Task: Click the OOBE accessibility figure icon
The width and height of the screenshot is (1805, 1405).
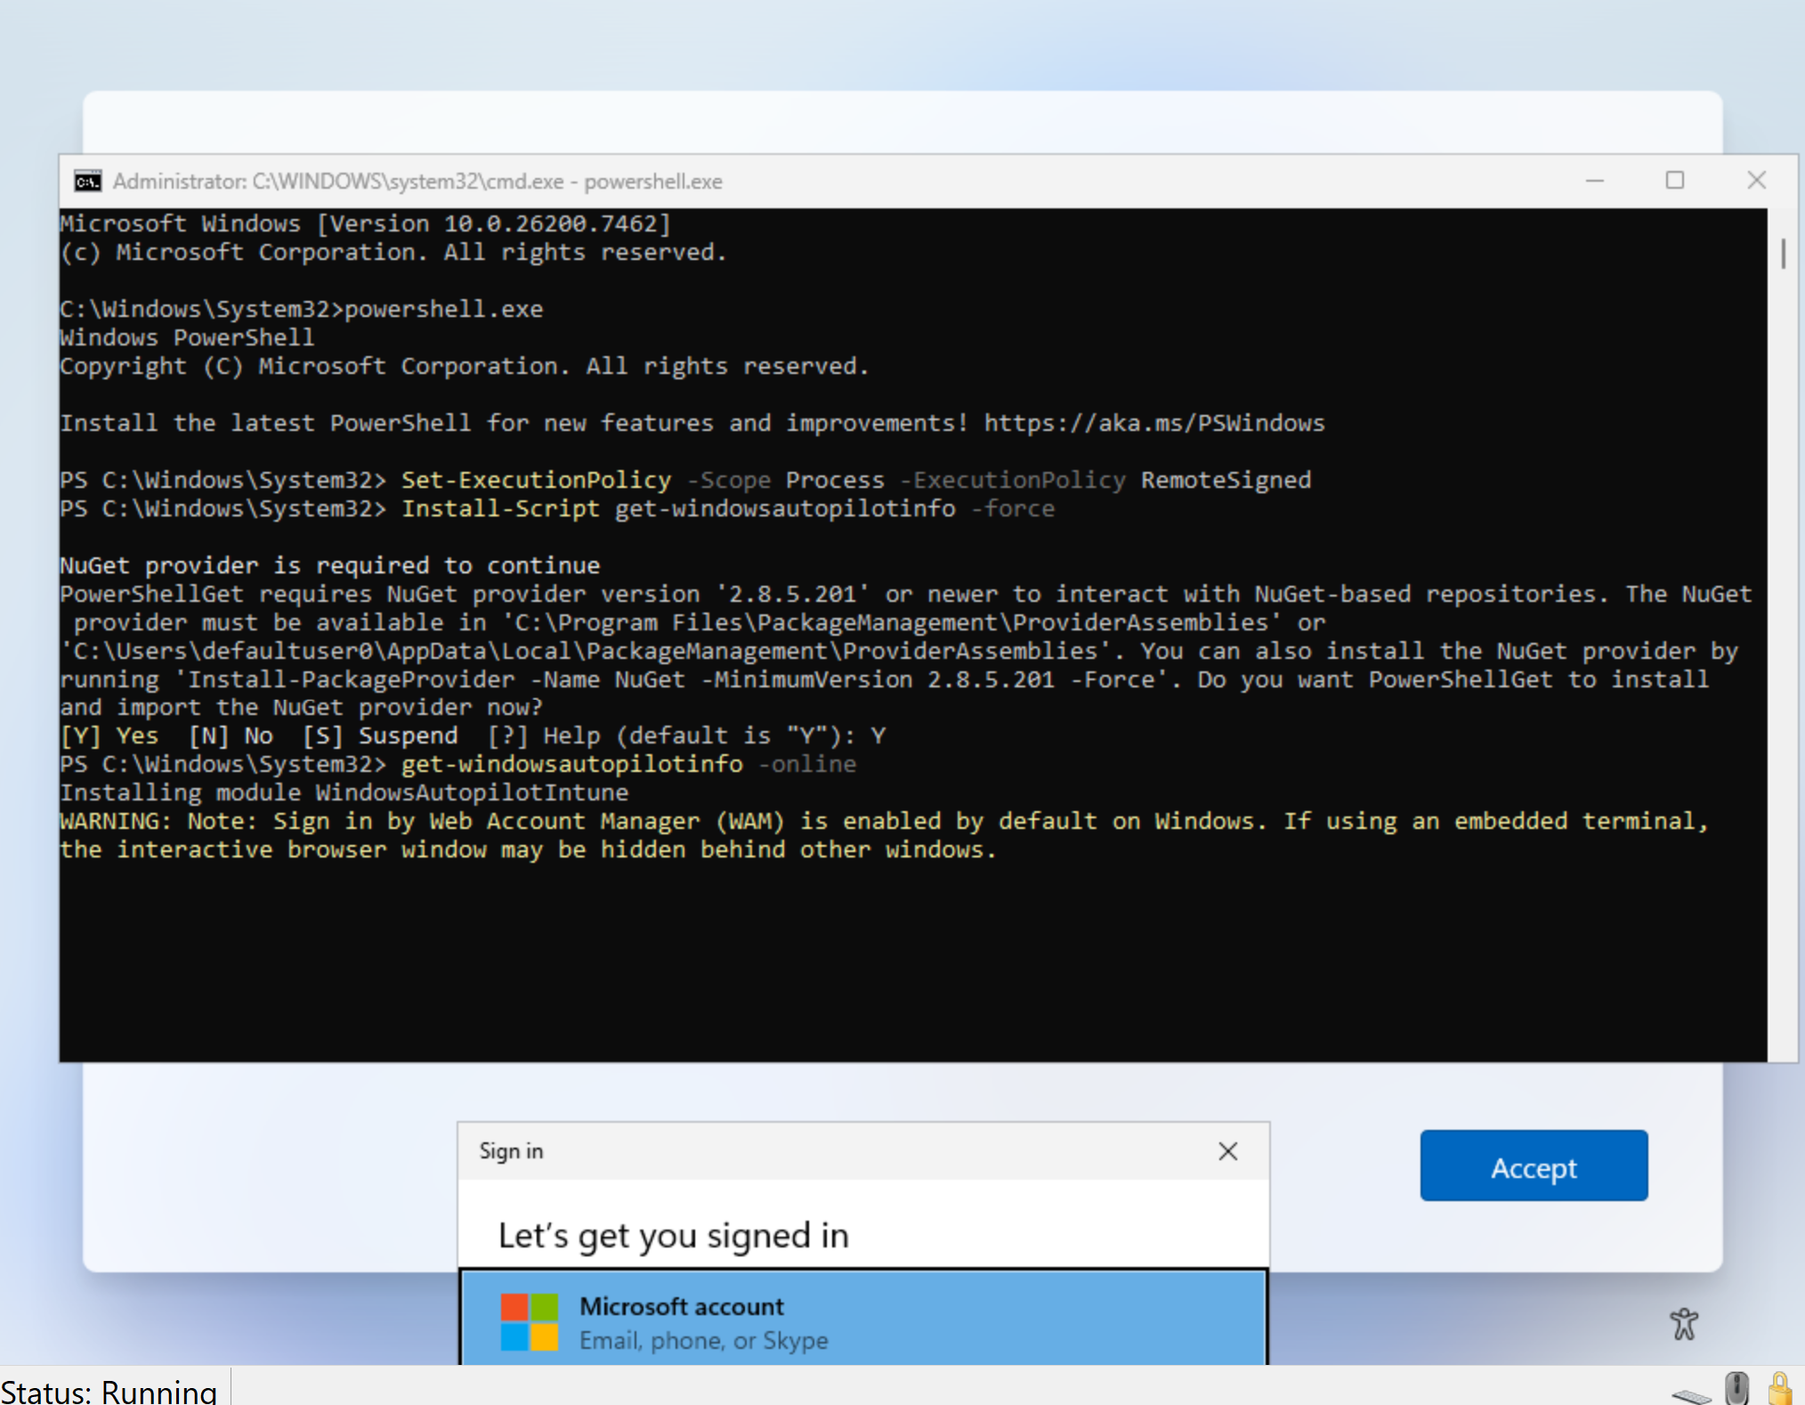Action: tap(1683, 1323)
